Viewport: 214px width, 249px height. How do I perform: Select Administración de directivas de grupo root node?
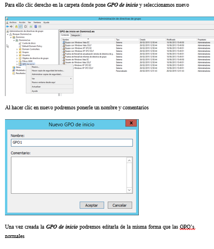(26, 31)
